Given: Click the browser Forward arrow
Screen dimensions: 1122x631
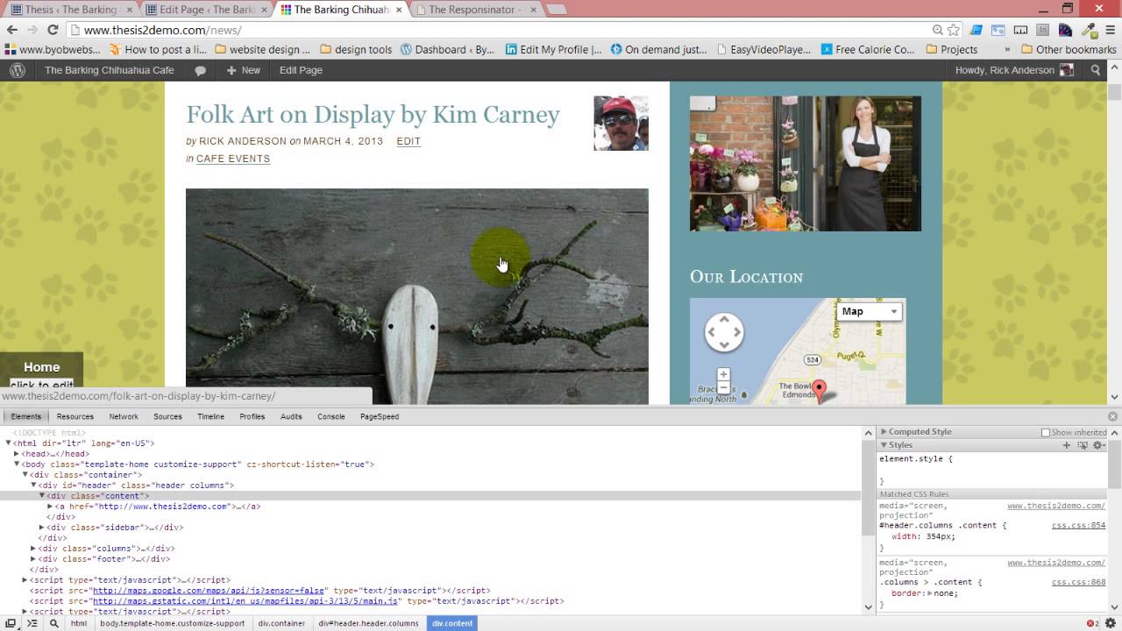Looking at the screenshot, I should coord(33,30).
